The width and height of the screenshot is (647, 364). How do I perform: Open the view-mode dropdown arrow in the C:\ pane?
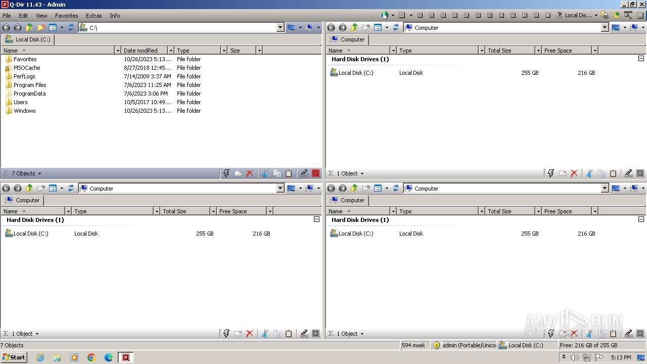[x=62, y=28]
